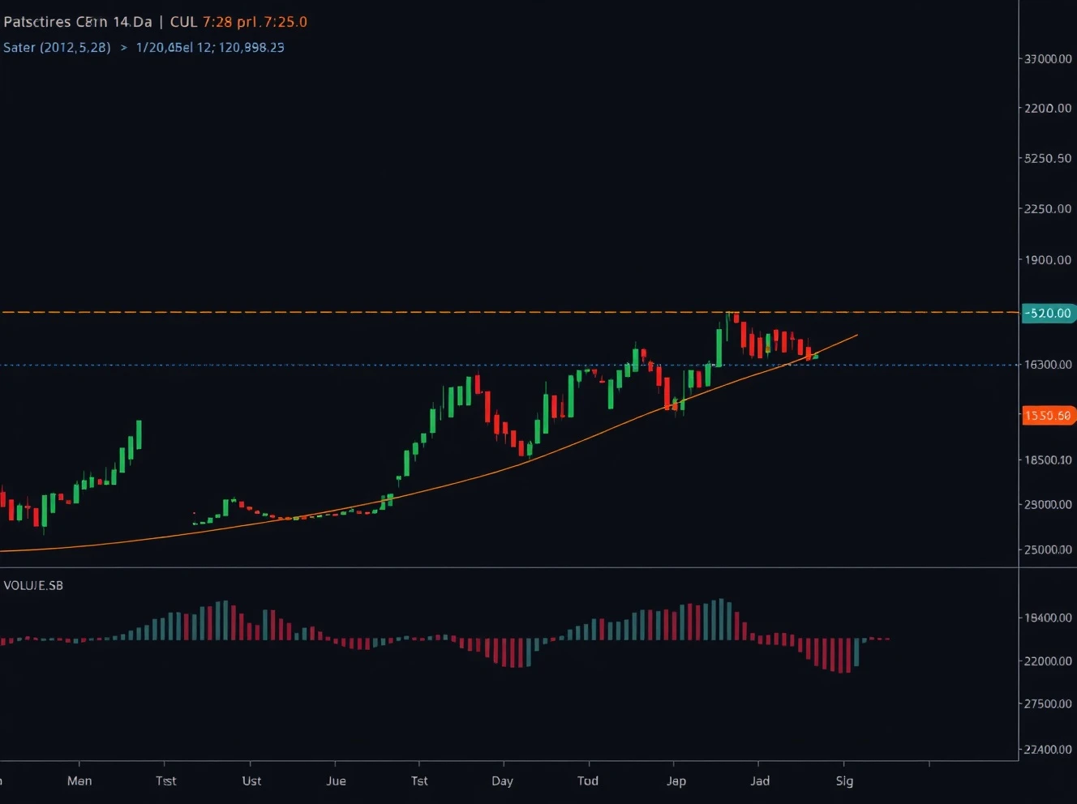Click the "Ust" time axis label
The width and height of the screenshot is (1077, 804).
(251, 780)
